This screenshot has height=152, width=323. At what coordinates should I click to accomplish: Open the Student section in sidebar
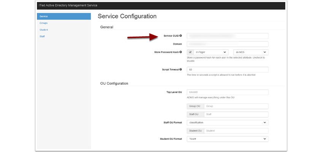[x=44, y=30]
